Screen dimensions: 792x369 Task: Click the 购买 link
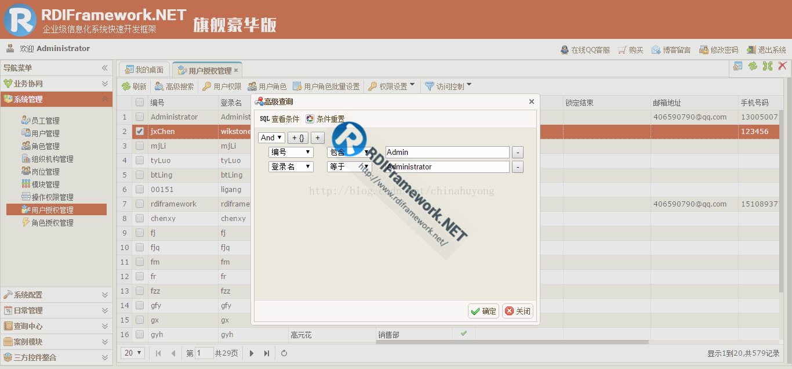click(x=631, y=50)
